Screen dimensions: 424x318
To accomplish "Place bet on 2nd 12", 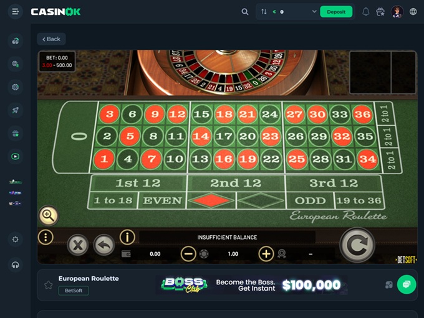I will 236,183.
